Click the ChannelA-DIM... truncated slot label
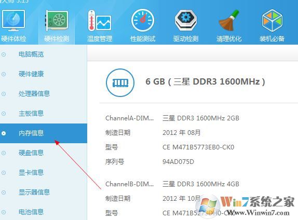Image resolution: width=298 pixels, height=220 pixels. pyautogui.click(x=129, y=118)
